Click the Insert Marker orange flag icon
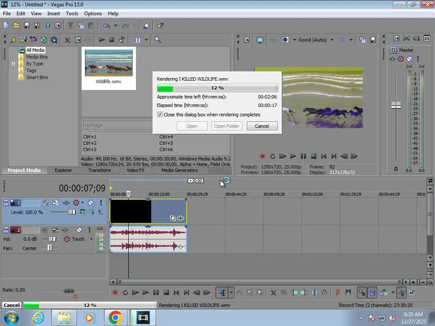Image resolution: width=435 pixels, height=326 pixels. click(x=338, y=292)
